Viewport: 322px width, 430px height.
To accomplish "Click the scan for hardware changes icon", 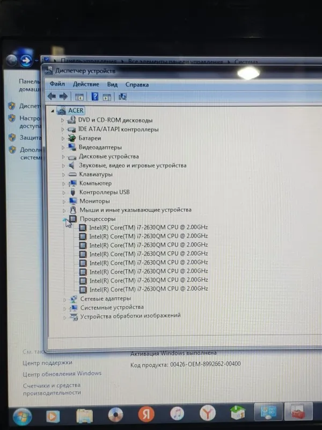I will click(x=122, y=97).
